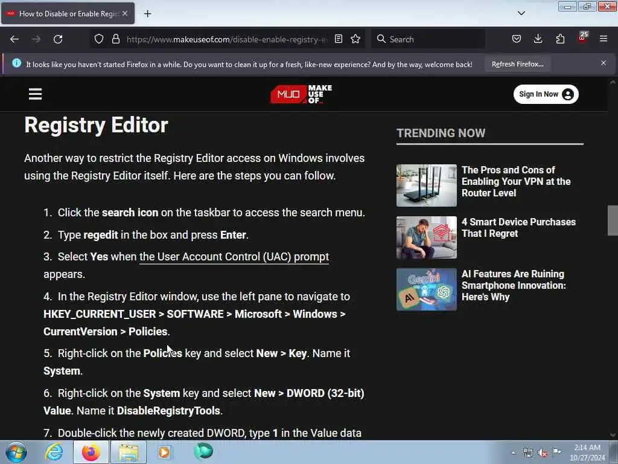
Task: Show hidden tray icons arrow
Action: click(513, 453)
